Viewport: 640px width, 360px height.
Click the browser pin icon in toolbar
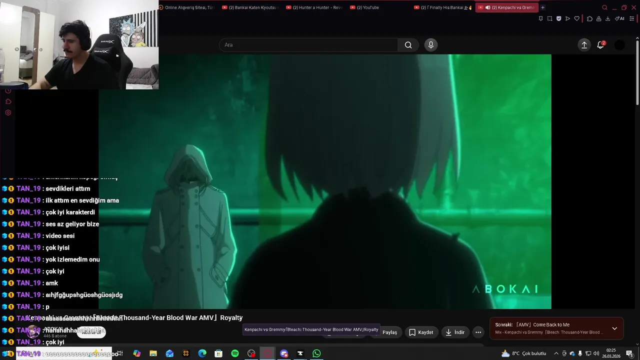click(x=540, y=18)
